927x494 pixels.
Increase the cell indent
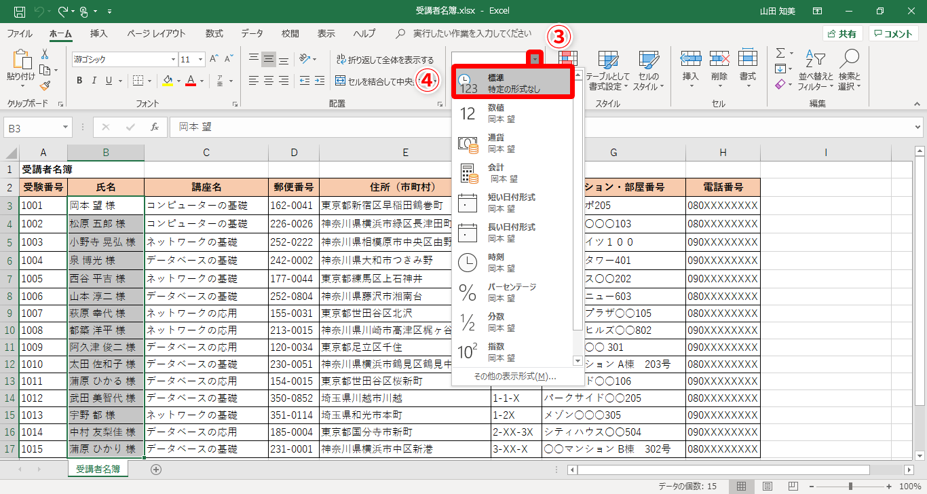(x=319, y=81)
